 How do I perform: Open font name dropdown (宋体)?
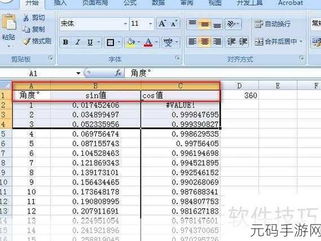(125, 24)
